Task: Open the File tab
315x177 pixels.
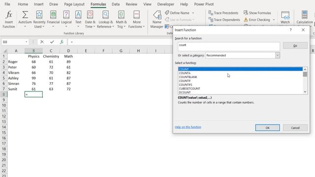Action: (x=7, y=4)
